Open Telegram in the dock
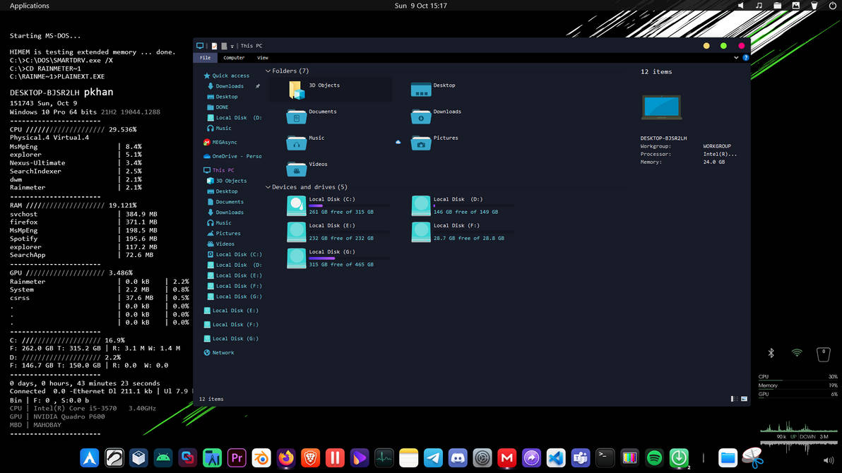Screen dimensions: 842x473 tap(433, 458)
